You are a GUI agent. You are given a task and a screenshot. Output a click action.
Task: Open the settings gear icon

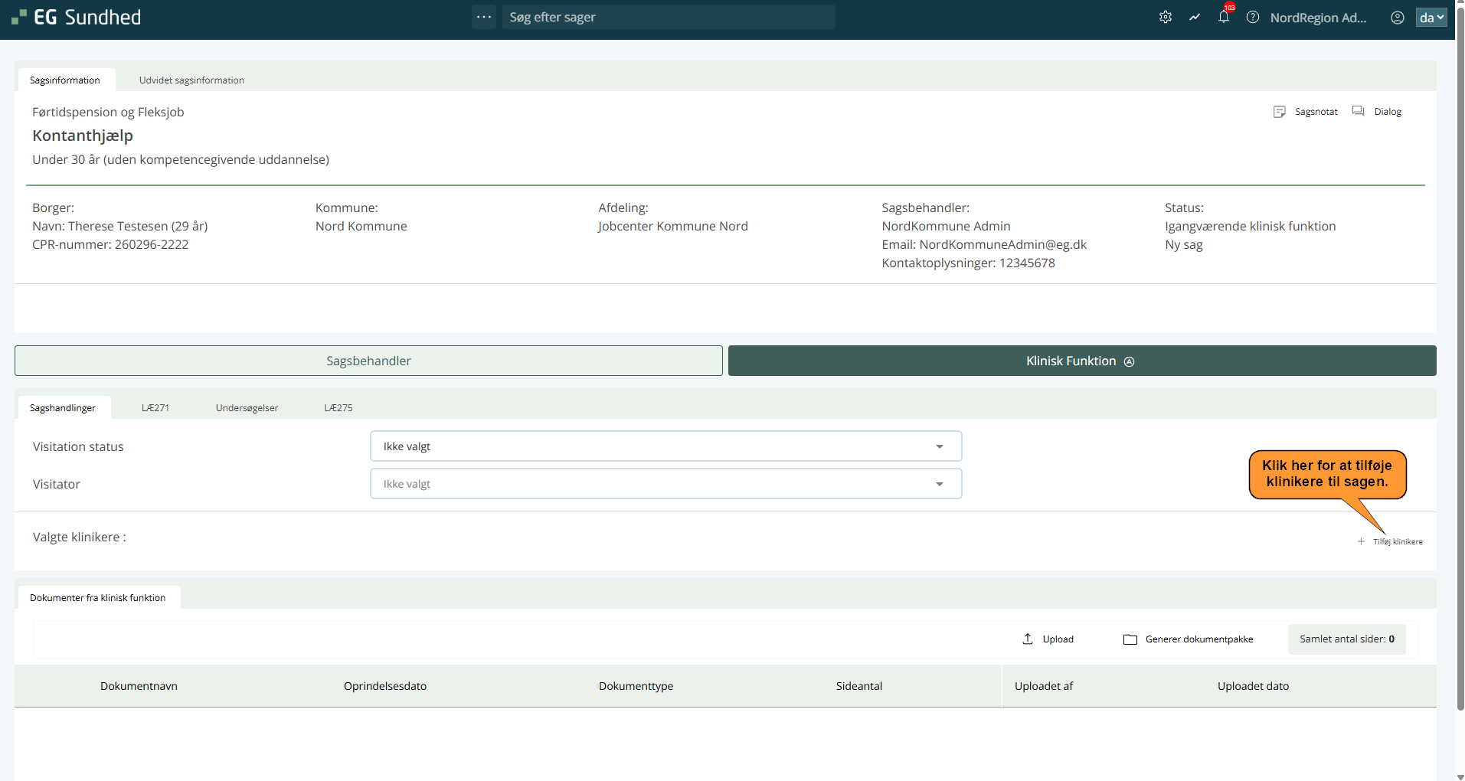click(1165, 17)
